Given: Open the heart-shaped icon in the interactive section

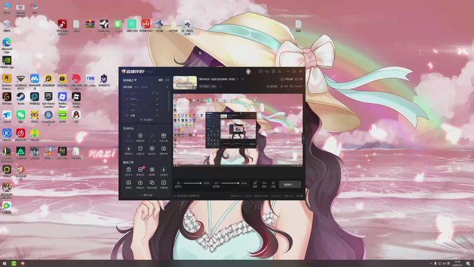Looking at the screenshot, I should [152, 150].
